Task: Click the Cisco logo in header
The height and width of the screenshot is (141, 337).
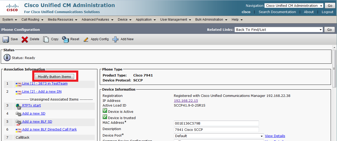Action: point(12,8)
